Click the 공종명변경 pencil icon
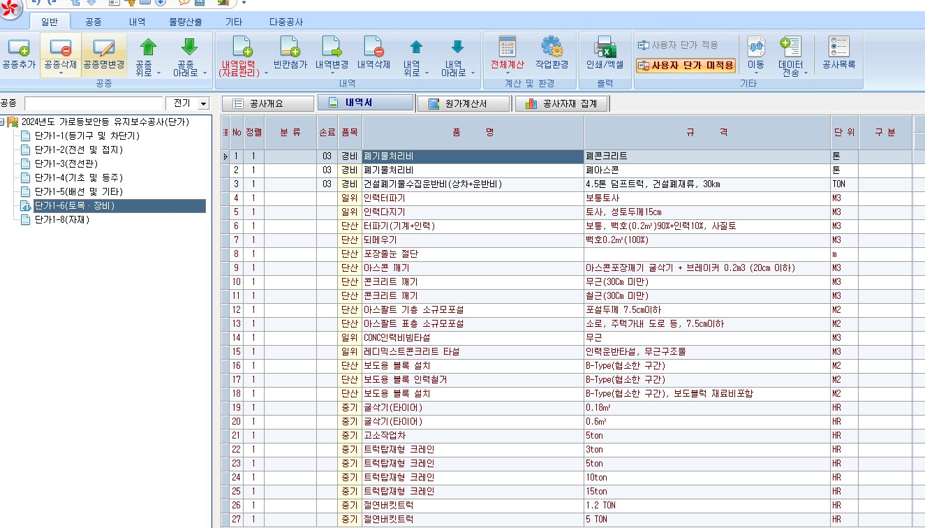 [x=103, y=48]
